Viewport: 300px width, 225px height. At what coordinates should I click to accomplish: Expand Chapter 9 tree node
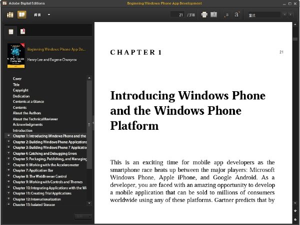pyautogui.click(x=8, y=181)
